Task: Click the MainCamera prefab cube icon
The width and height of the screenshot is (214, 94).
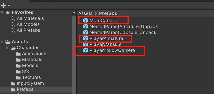Action: pos(86,21)
